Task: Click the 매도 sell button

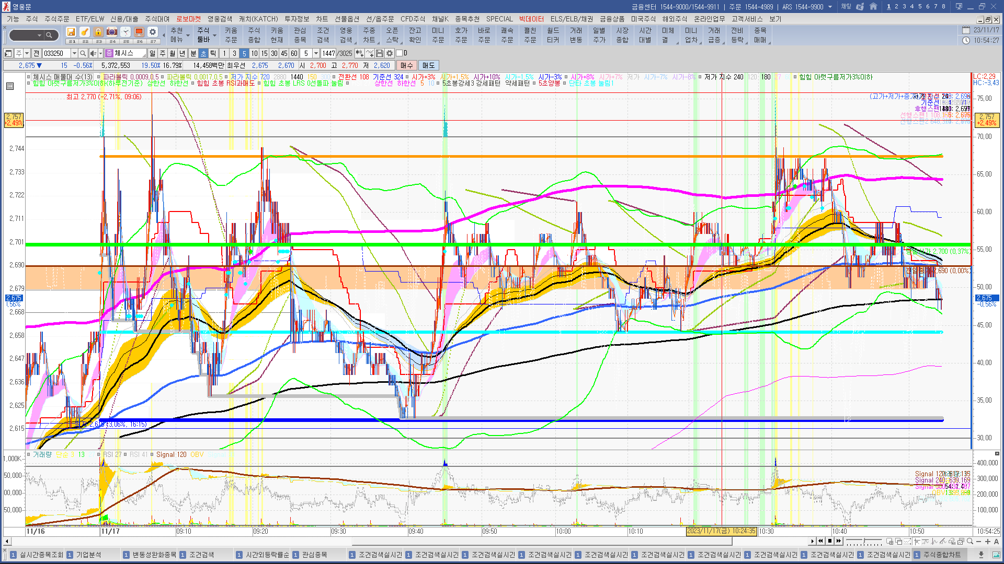Action: (428, 65)
